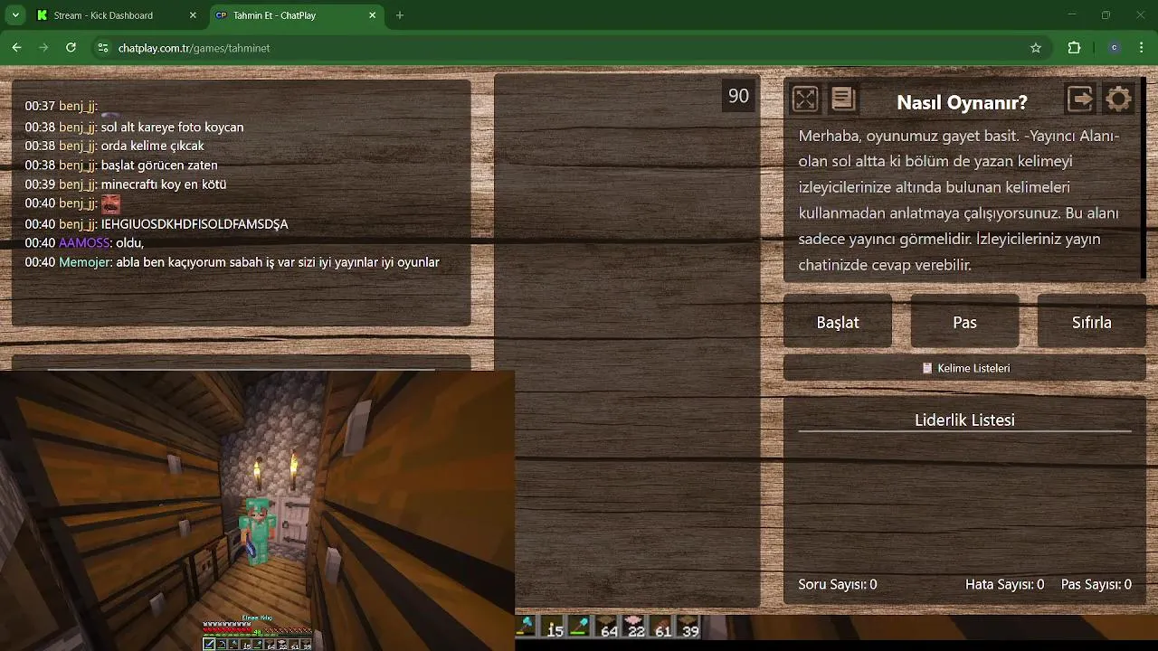
Task: Click the Nasıl Oynanır? heading
Action: (x=962, y=102)
